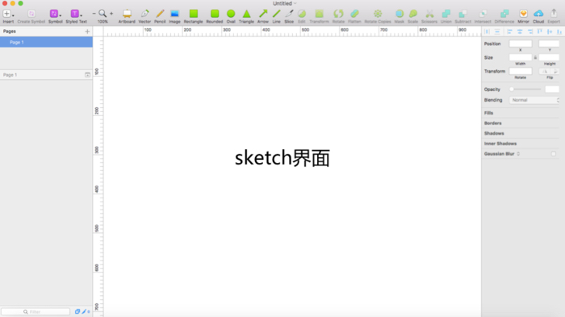565x317 pixels.
Task: Click the Transform toolbar icon
Action: 320,14
